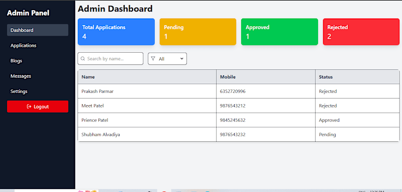402x192 pixels.
Task: Select the green Approved card
Action: tap(279, 32)
